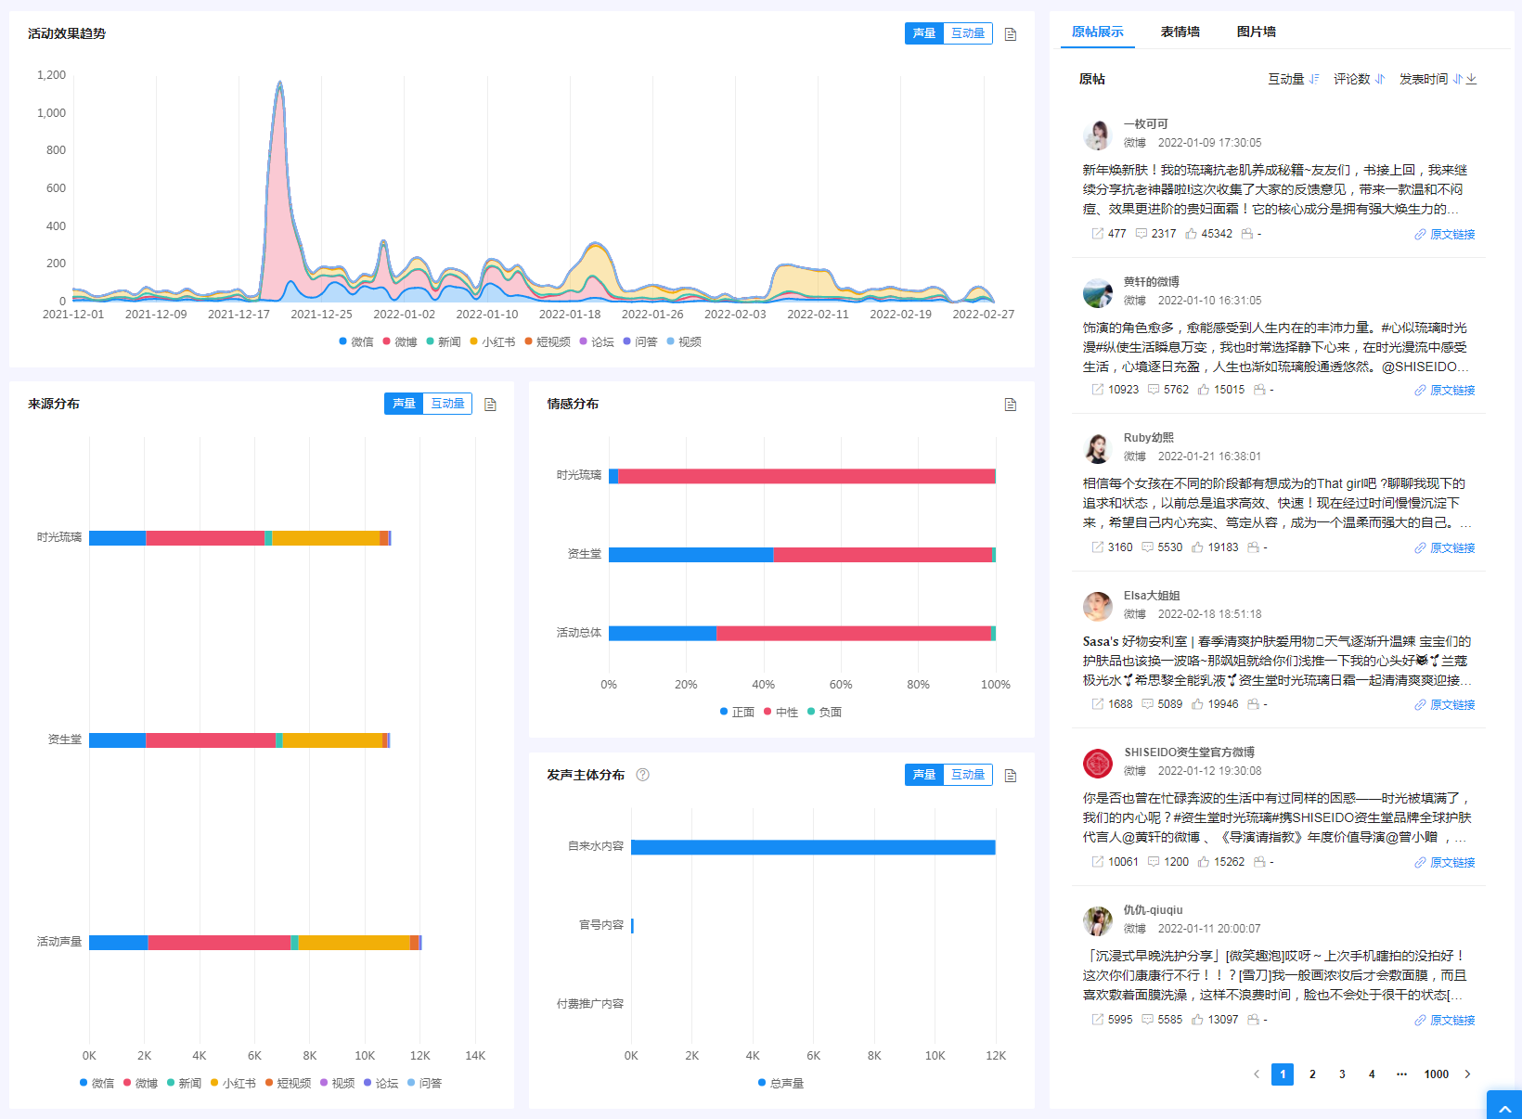Image resolution: width=1522 pixels, height=1119 pixels.
Task: Click the comment icon on Ruby幼熙's post
Action: click(x=1147, y=547)
